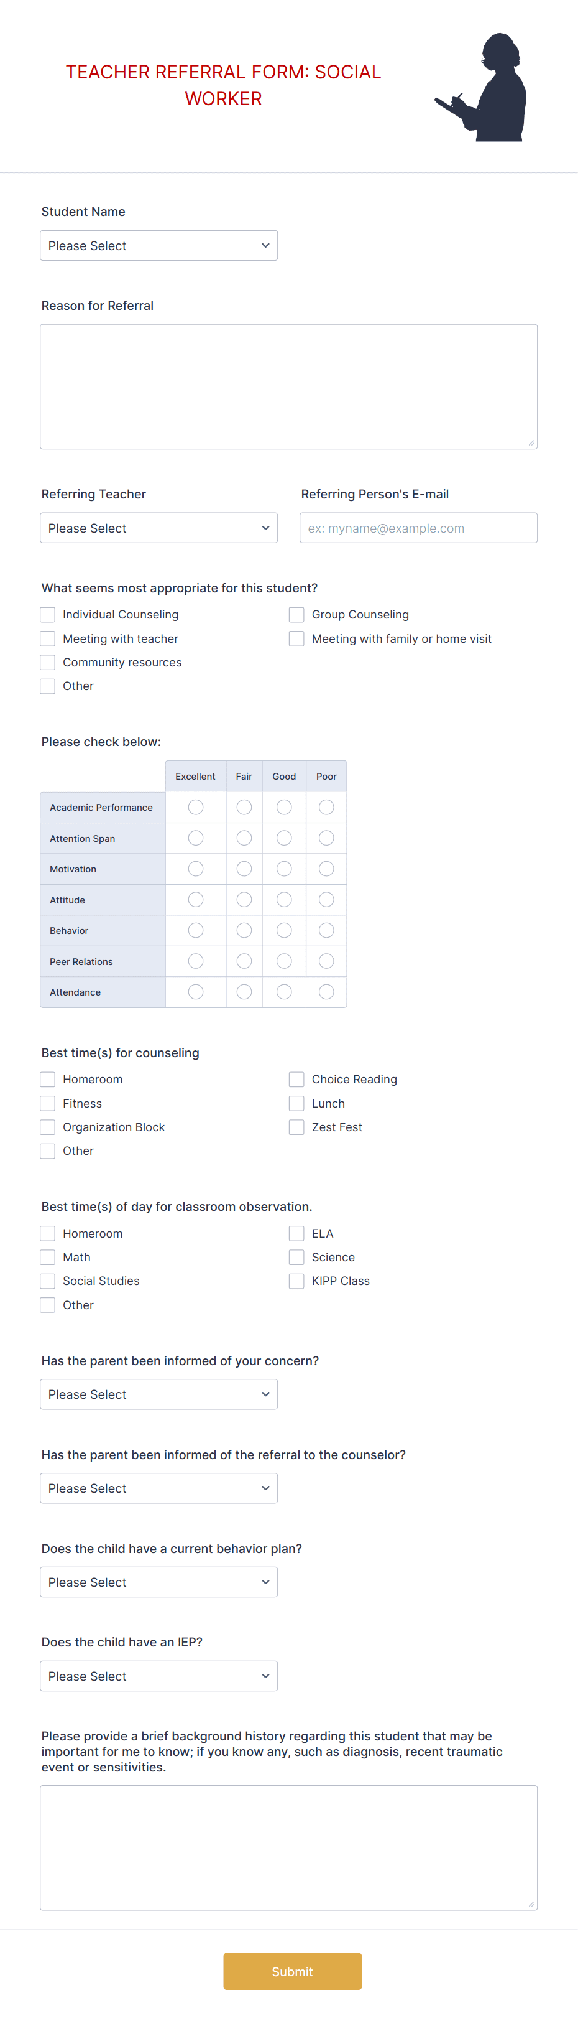Check Community resources for this student

point(47,662)
